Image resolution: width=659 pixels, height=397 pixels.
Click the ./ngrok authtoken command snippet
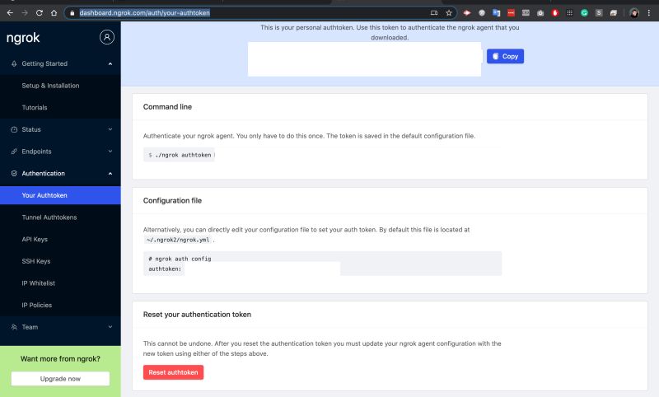point(179,155)
